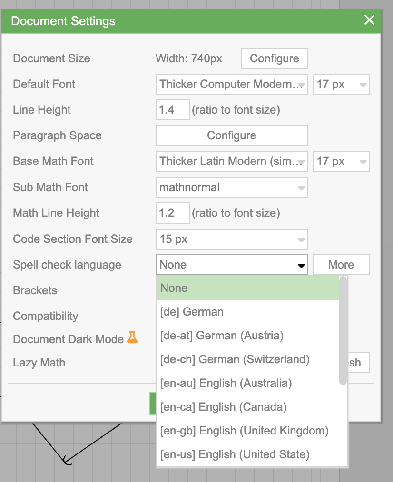Screen dimensions: 393x482
Task: Click the Document Size label
Action: click(51, 58)
